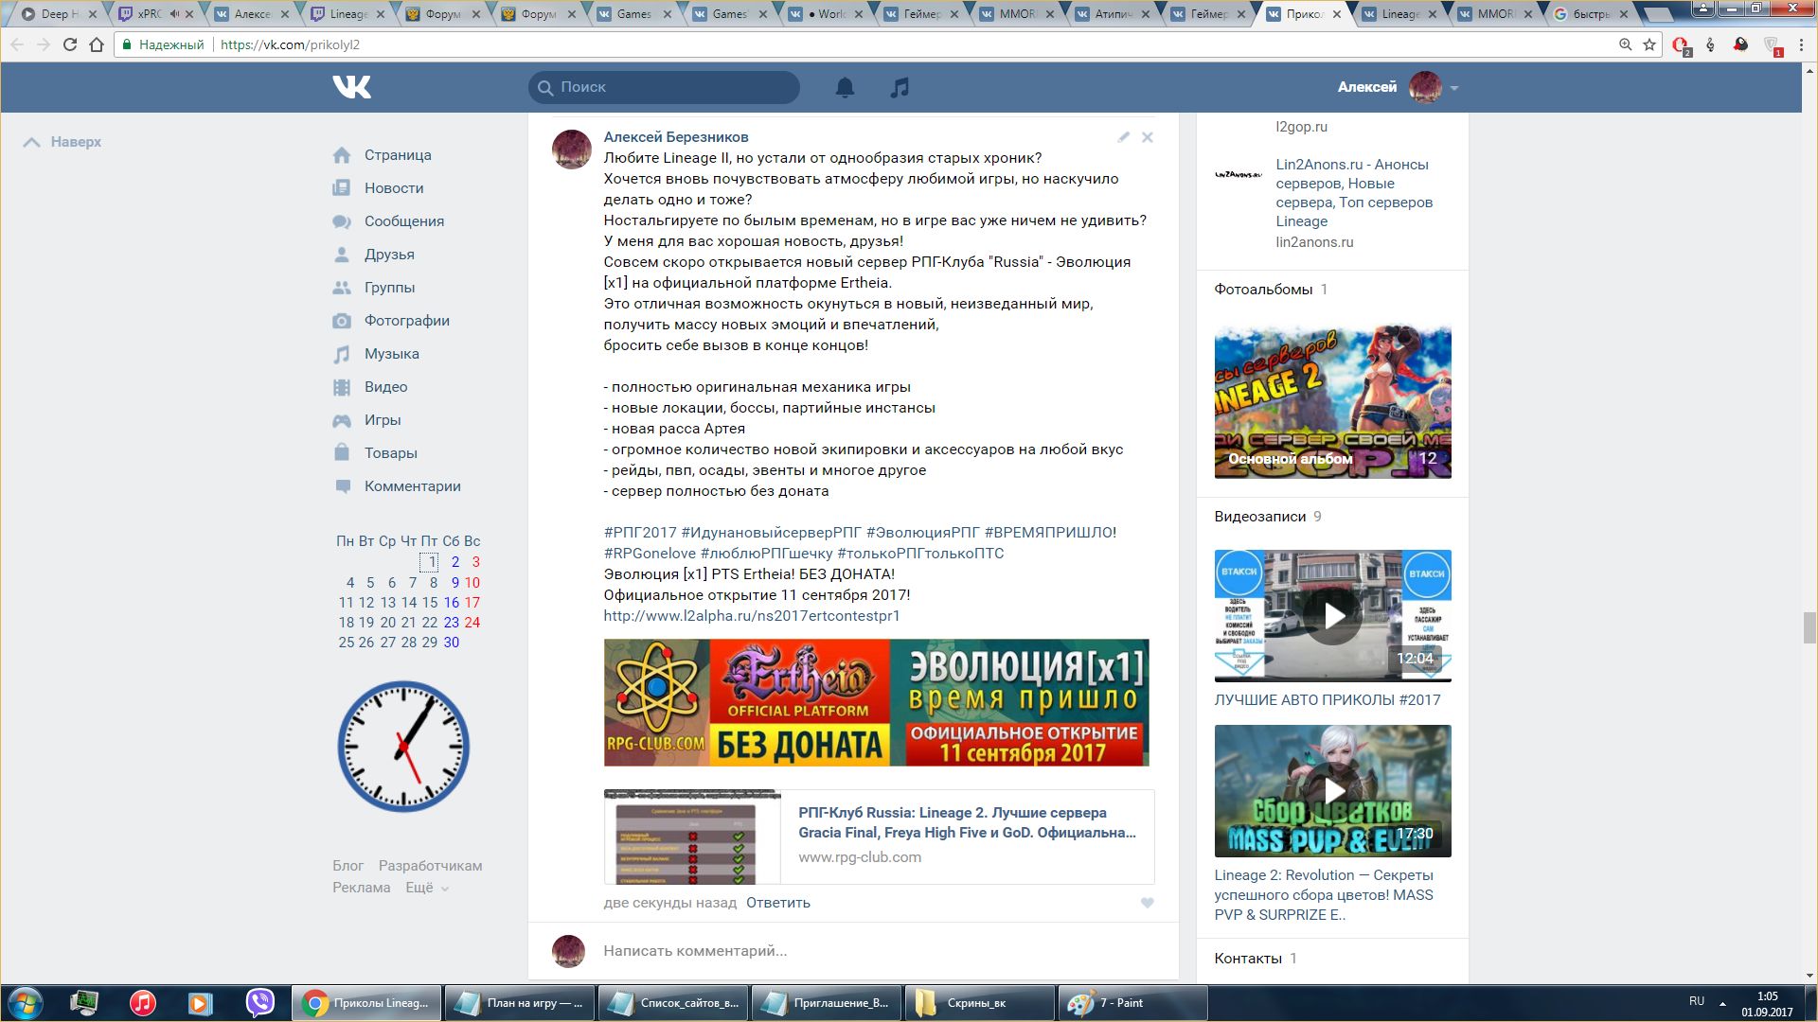Open the l2alpha.ru link in post
This screenshot has height=1022, width=1818.
point(751,616)
